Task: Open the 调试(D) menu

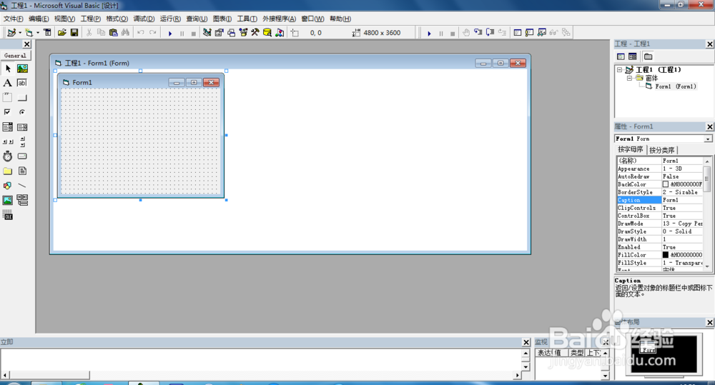Action: click(144, 19)
